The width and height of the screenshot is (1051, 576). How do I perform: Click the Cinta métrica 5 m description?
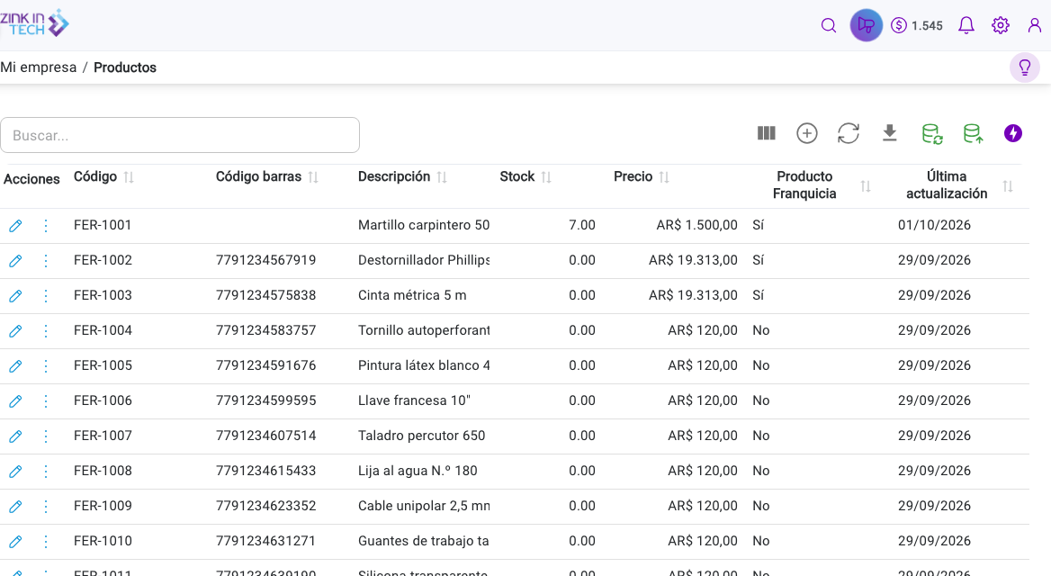click(412, 295)
